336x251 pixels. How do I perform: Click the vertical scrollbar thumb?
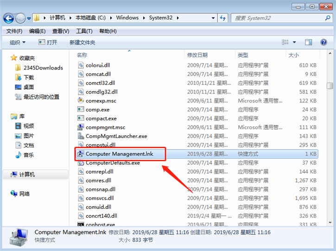pos(330,86)
